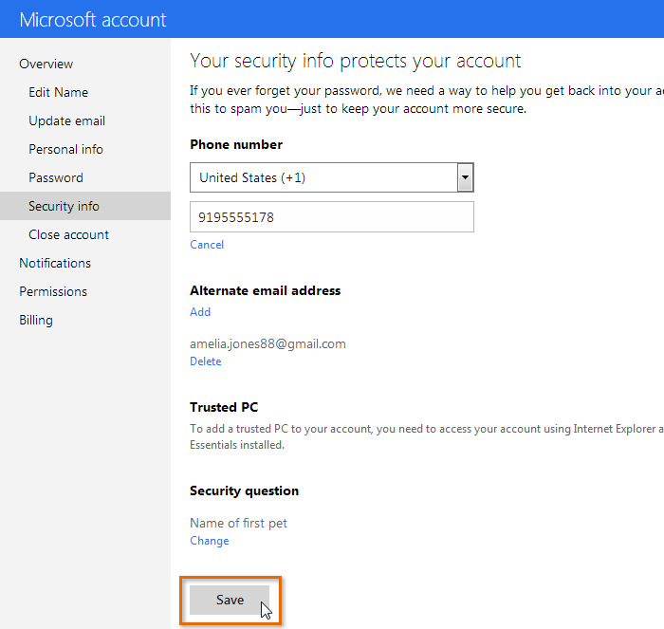Click the 'Security question' heading
Screen dimensions: 664x629
click(245, 490)
